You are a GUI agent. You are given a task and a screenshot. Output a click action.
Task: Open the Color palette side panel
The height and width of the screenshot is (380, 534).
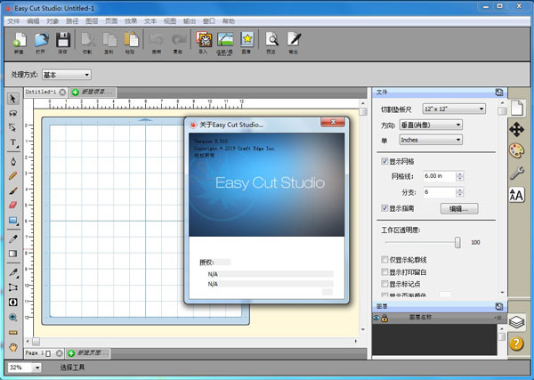click(x=516, y=150)
